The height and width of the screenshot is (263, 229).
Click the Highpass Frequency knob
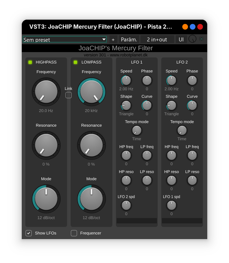[x=46, y=92]
